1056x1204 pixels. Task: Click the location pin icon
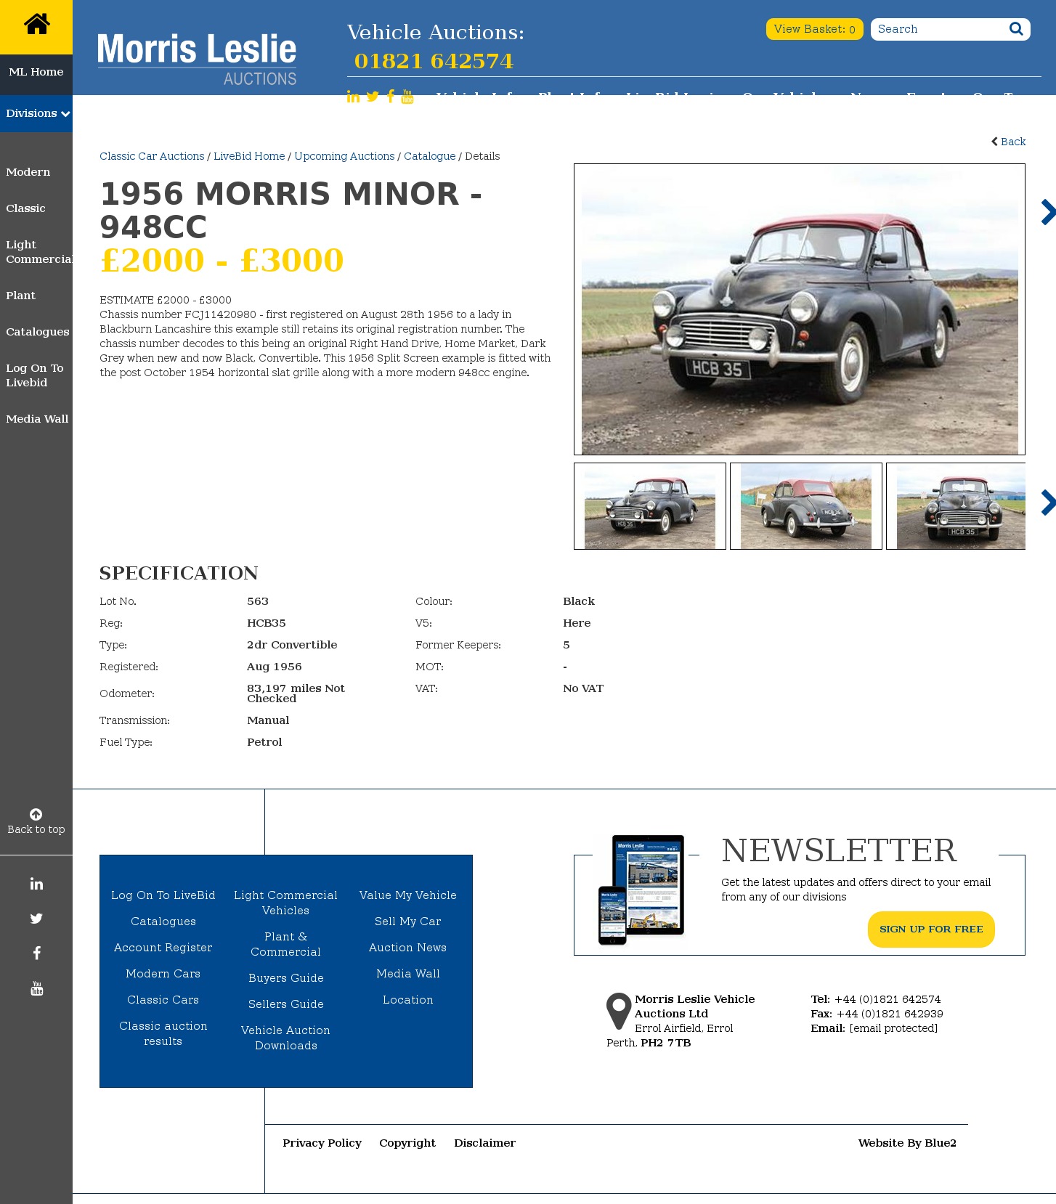click(619, 1011)
